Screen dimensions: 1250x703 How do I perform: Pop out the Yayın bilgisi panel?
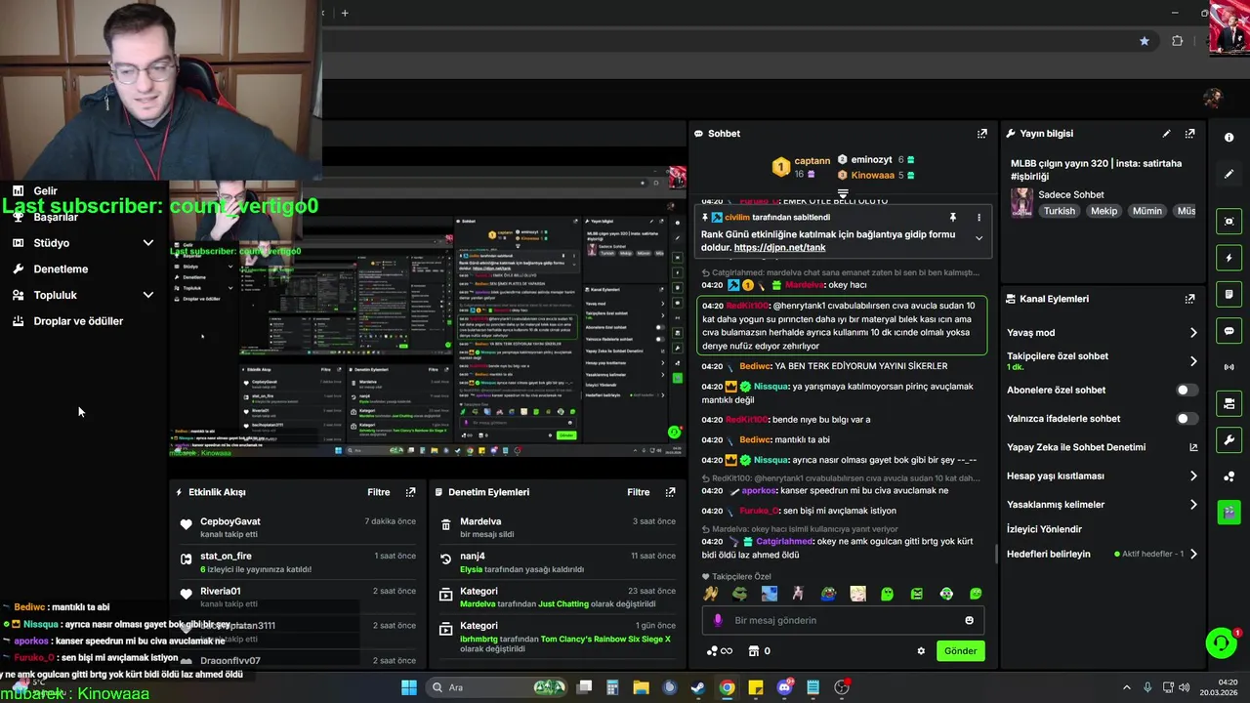pyautogui.click(x=1189, y=134)
